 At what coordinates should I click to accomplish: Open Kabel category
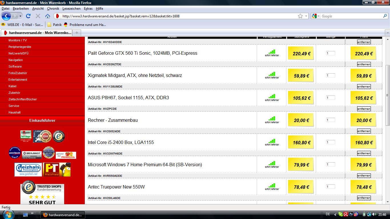[13, 86]
